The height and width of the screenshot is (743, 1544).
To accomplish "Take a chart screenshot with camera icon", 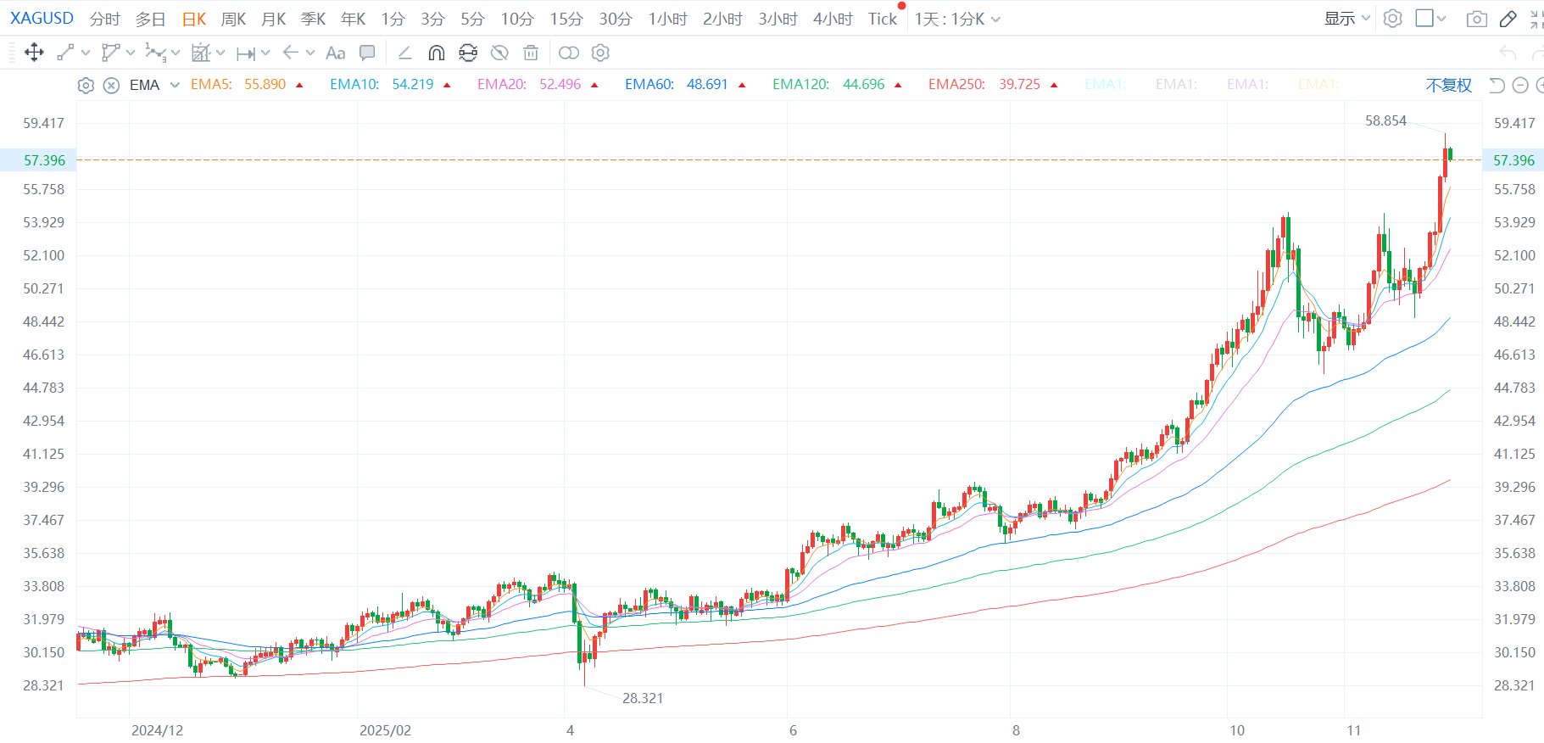I will (1476, 19).
